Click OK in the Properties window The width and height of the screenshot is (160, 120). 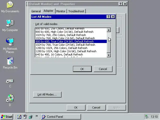(76, 107)
